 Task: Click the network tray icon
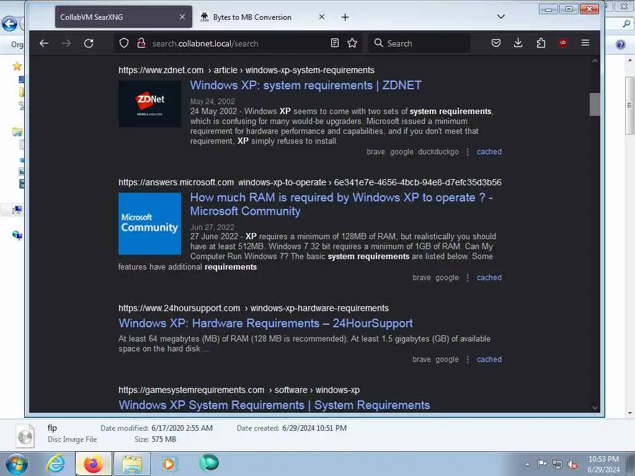[x=557, y=464]
